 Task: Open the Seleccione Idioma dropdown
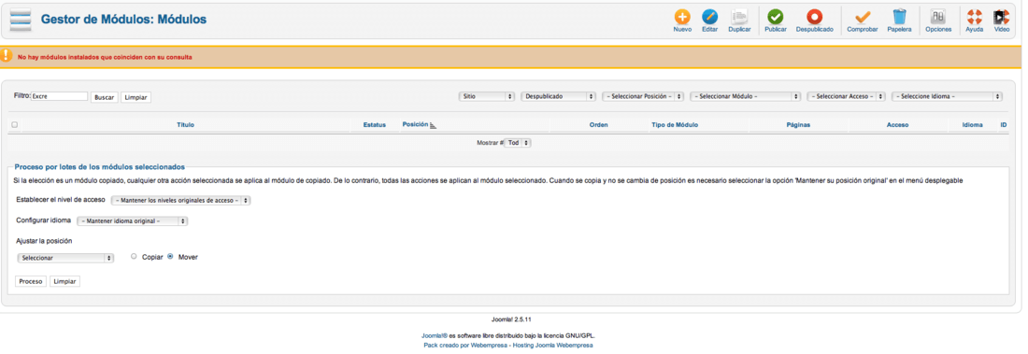[947, 96]
